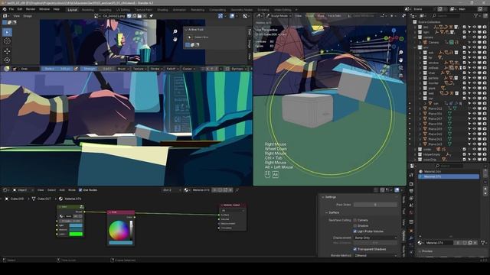Toggle Use Nodes checkbox

(x=80, y=190)
